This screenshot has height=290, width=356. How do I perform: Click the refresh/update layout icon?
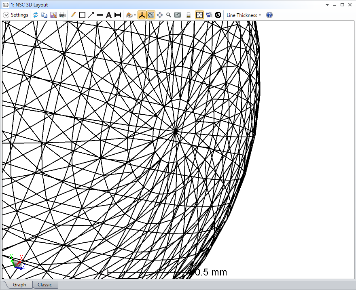tap(36, 15)
